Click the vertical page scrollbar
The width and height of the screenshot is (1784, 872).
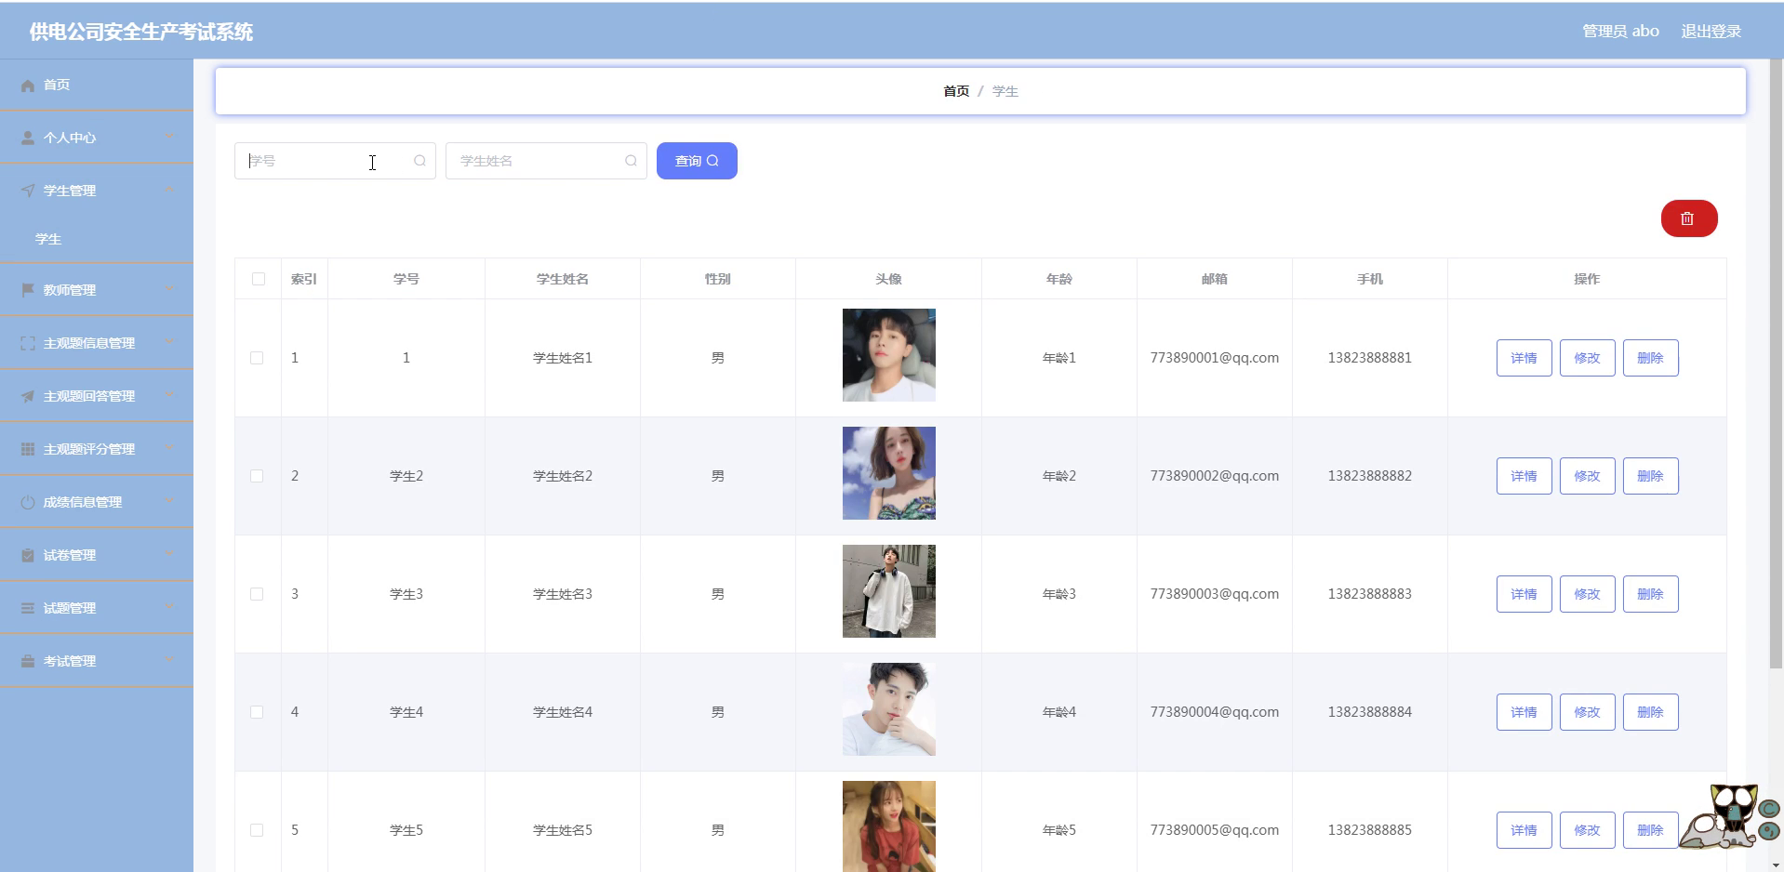(x=1777, y=364)
